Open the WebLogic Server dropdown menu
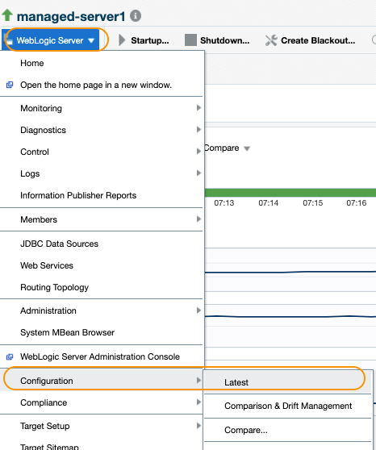The image size is (376, 450). tap(51, 40)
